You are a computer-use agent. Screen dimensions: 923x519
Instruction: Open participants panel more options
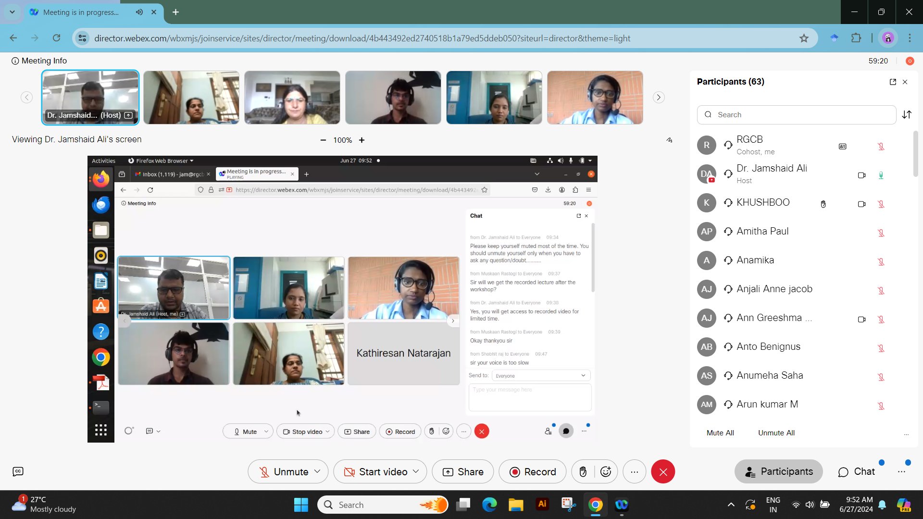click(906, 434)
